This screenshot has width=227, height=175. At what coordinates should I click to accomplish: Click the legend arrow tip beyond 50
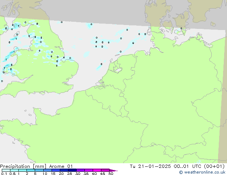(113, 170)
